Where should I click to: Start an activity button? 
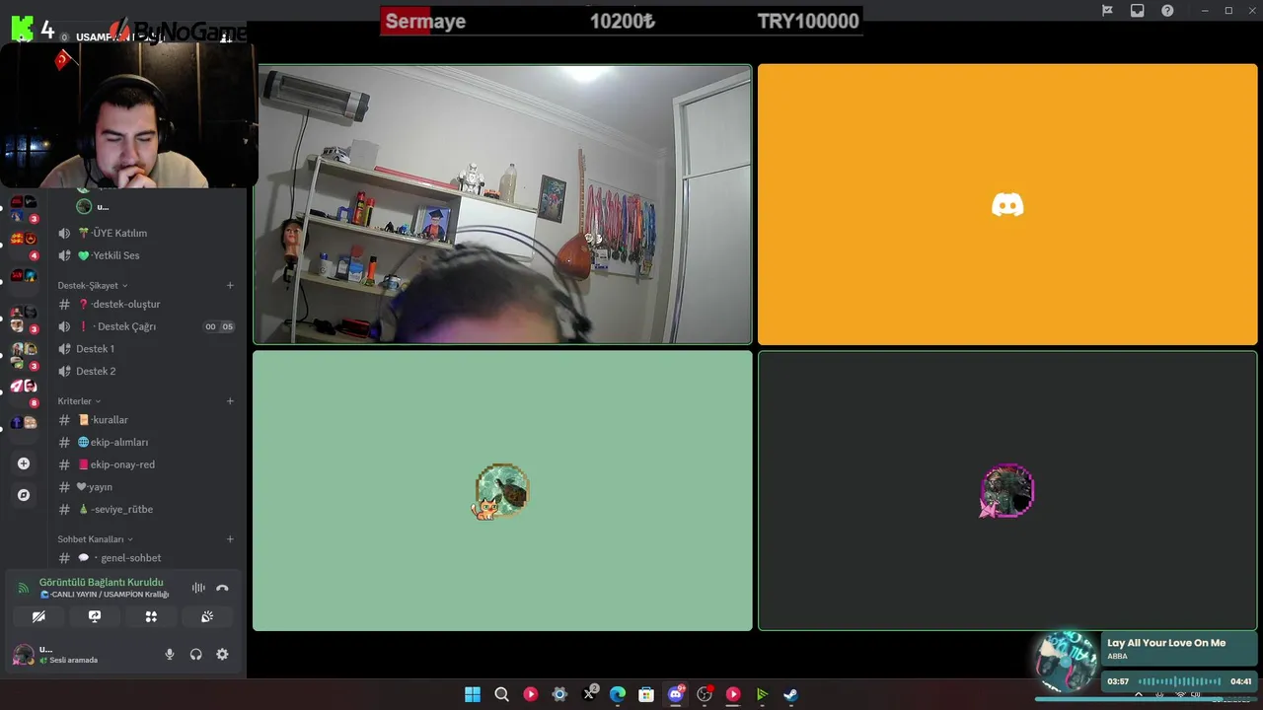(151, 616)
